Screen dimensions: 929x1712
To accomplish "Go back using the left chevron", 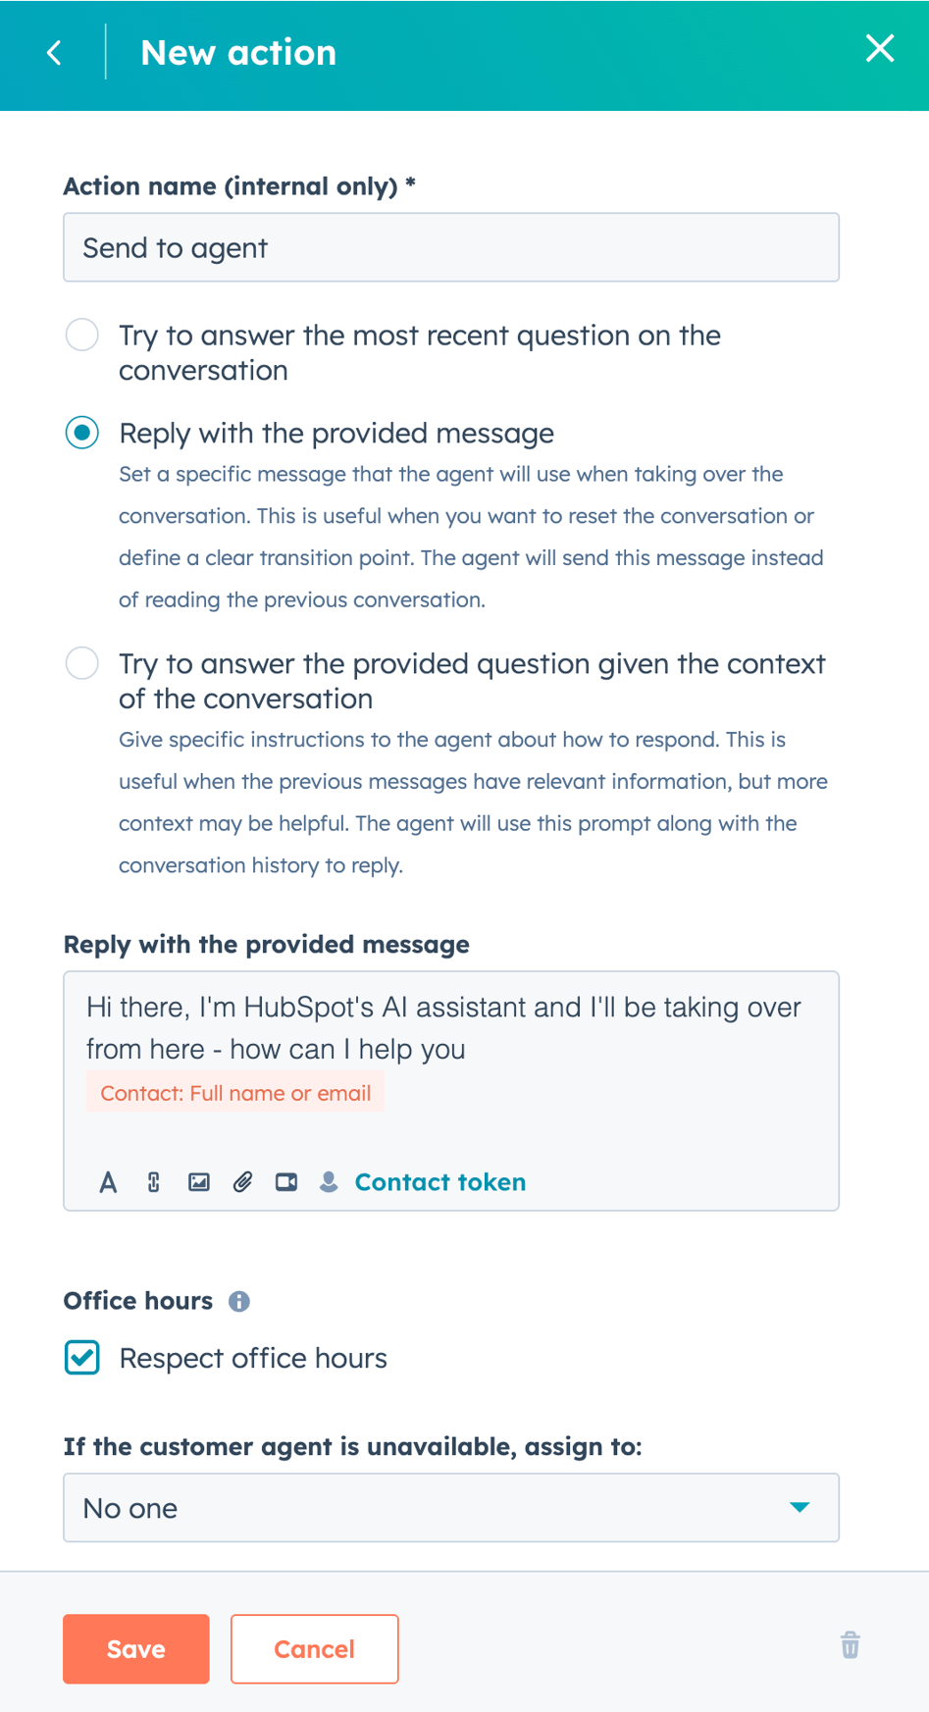I will coord(54,52).
